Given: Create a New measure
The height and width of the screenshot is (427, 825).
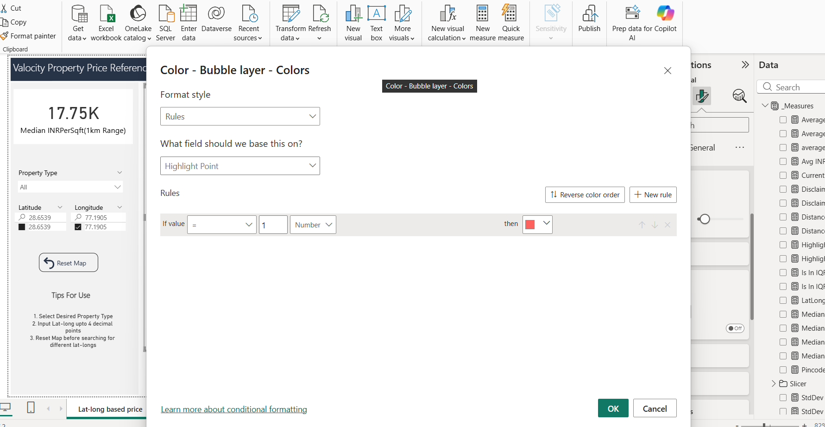Looking at the screenshot, I should click(483, 23).
